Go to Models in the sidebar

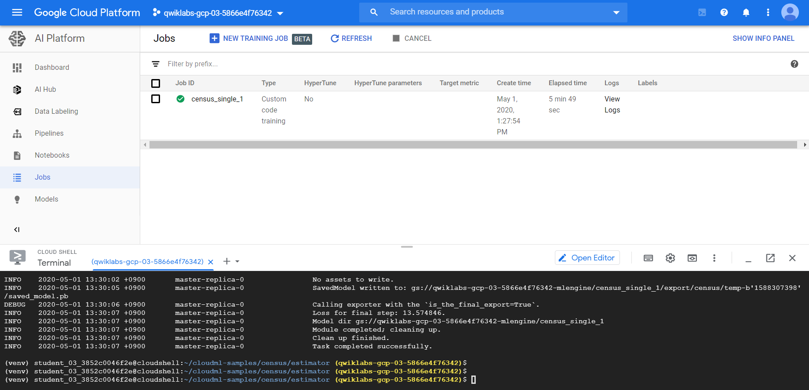point(46,199)
